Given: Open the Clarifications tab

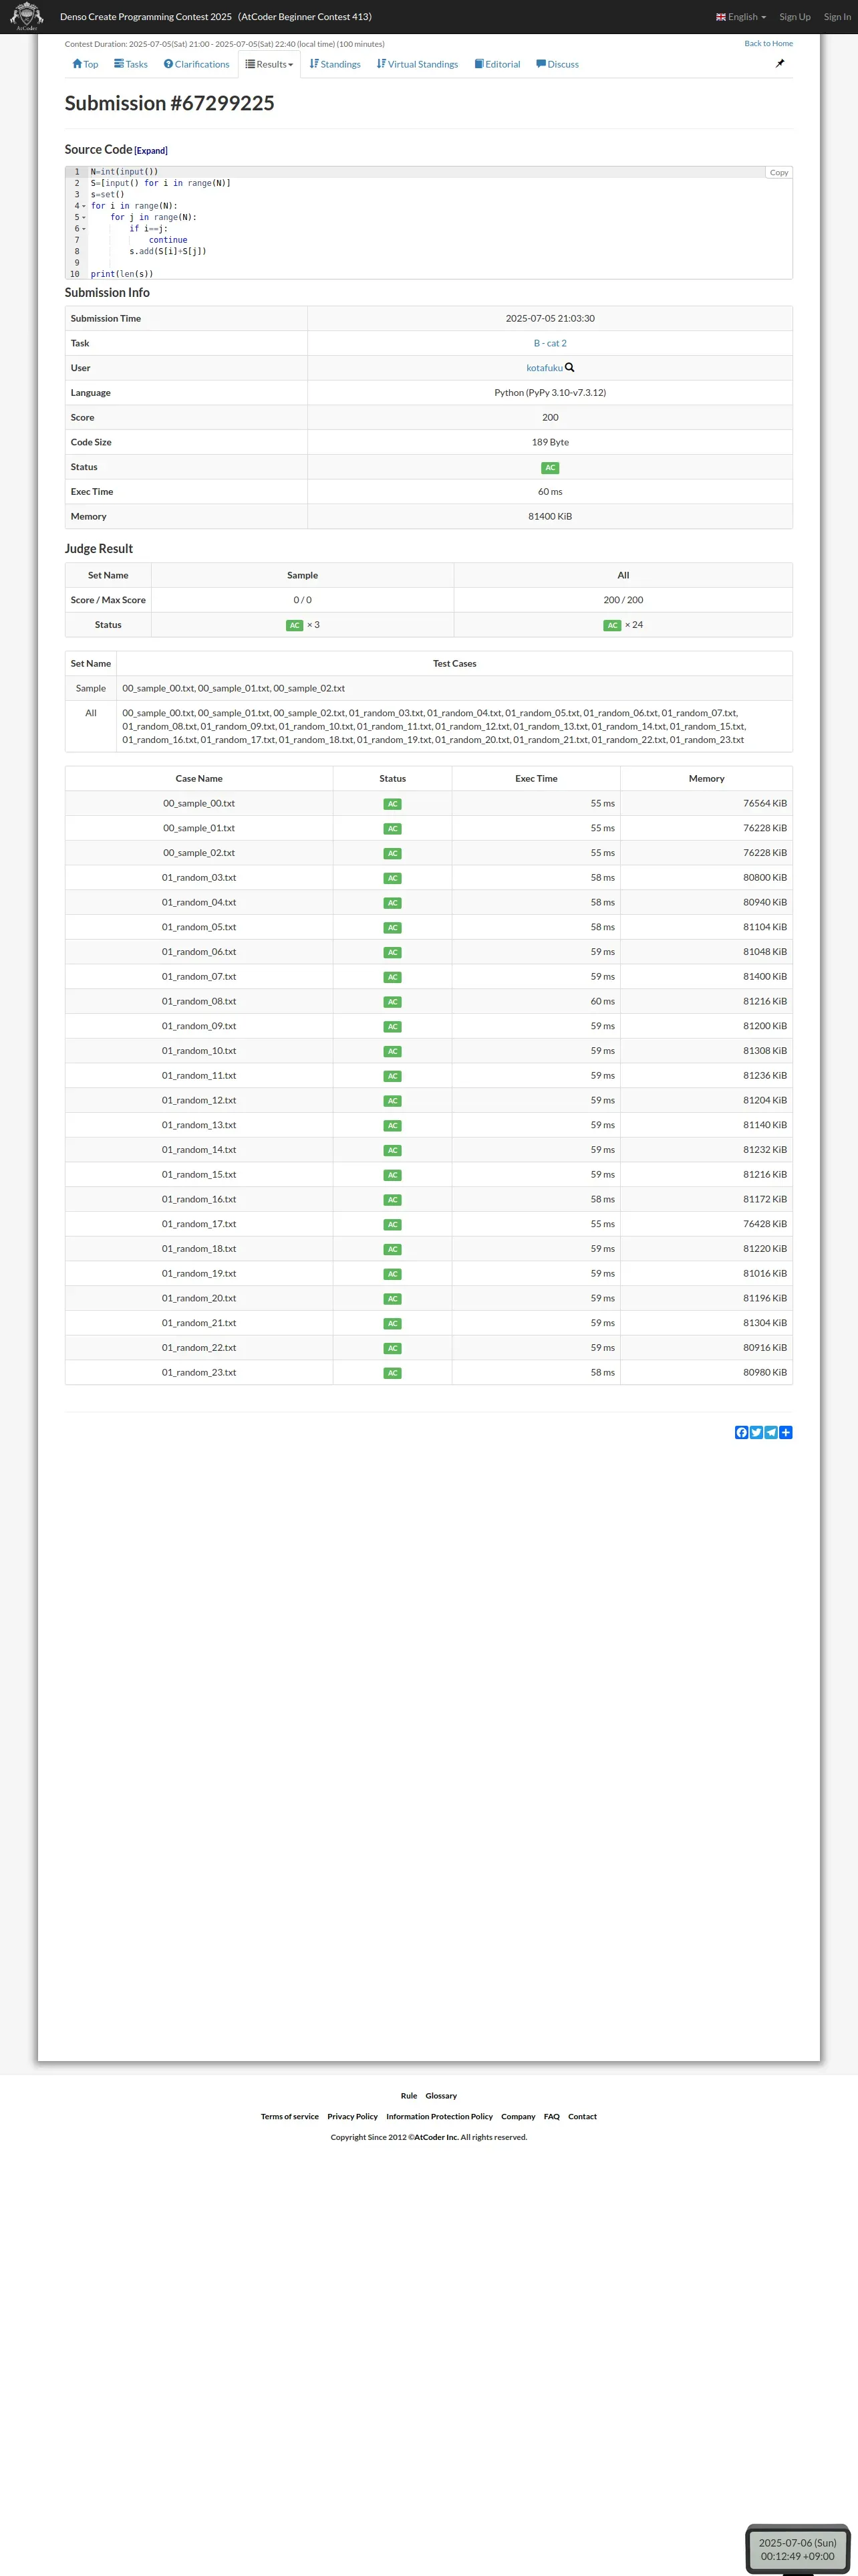Looking at the screenshot, I should click(x=196, y=64).
